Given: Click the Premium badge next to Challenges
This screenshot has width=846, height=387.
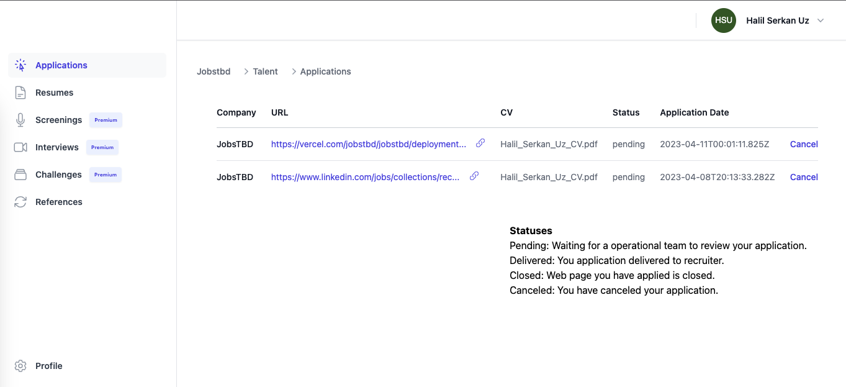Looking at the screenshot, I should click(x=106, y=175).
